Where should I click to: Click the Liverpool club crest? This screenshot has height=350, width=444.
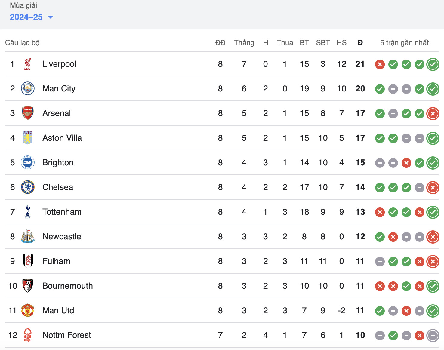(x=28, y=64)
